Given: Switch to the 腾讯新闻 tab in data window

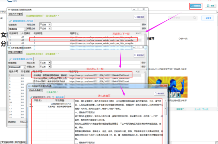Looking at the screenshot, I should pyautogui.click(x=58, y=97).
